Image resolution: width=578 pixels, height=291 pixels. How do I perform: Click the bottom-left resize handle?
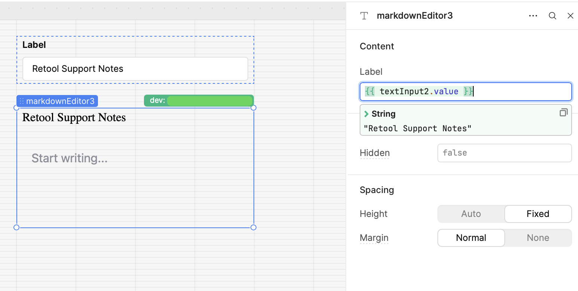click(x=16, y=227)
